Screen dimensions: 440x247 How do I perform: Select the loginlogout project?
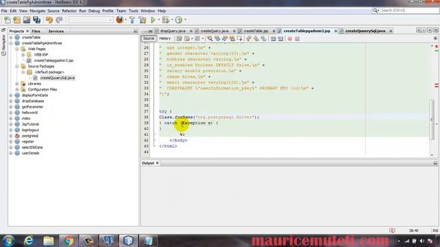tap(30, 130)
